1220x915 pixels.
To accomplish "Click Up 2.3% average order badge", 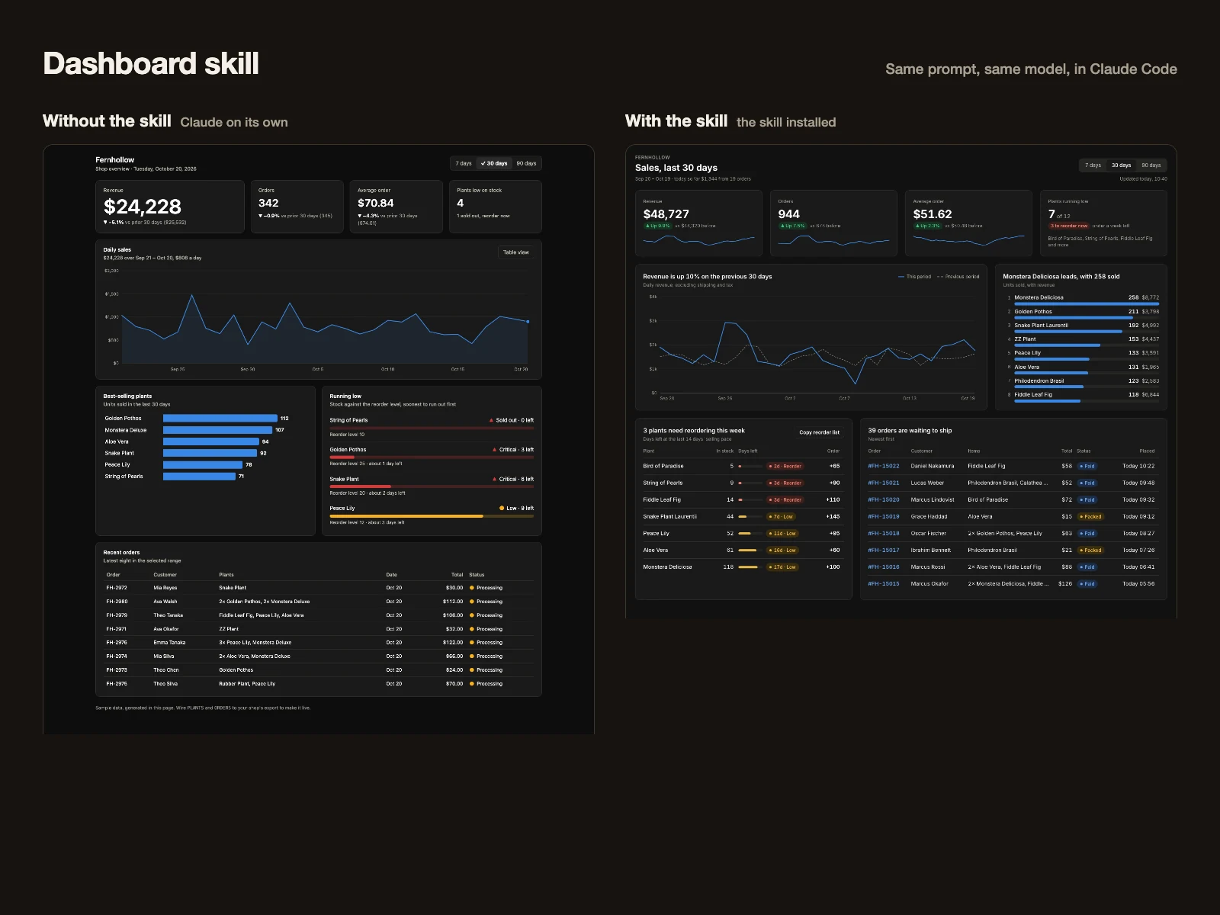I will 927,226.
